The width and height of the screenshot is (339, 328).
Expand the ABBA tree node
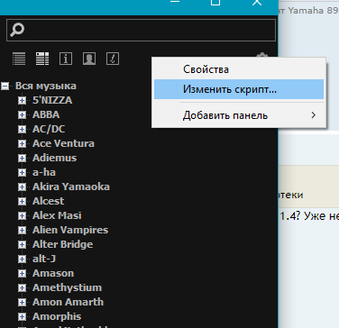coord(22,114)
